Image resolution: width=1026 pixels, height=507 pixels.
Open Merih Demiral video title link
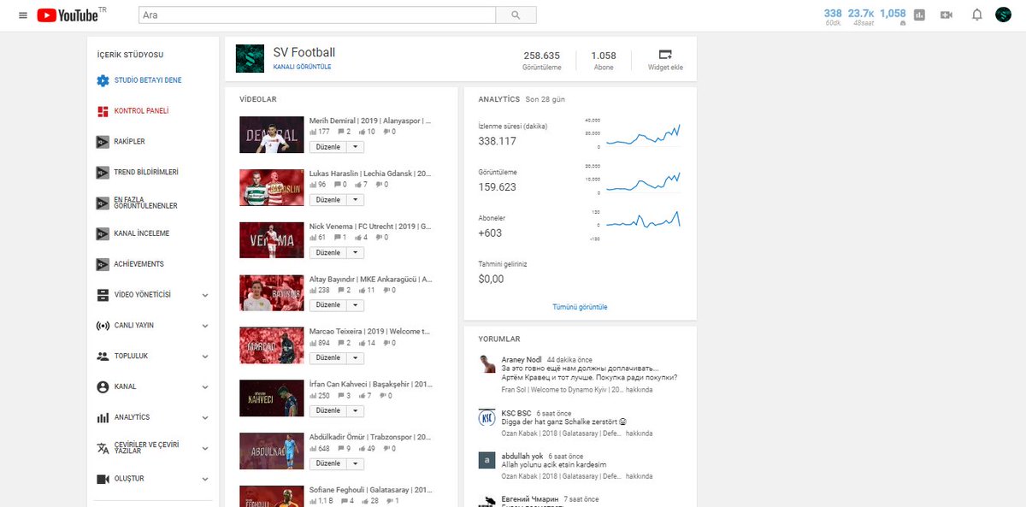tap(370, 121)
